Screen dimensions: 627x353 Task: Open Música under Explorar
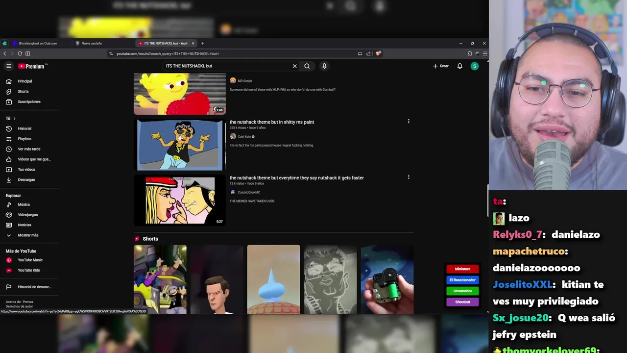(x=24, y=204)
